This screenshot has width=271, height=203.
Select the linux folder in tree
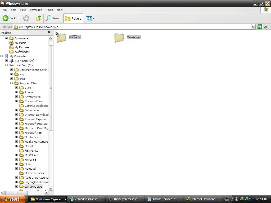click(x=22, y=79)
